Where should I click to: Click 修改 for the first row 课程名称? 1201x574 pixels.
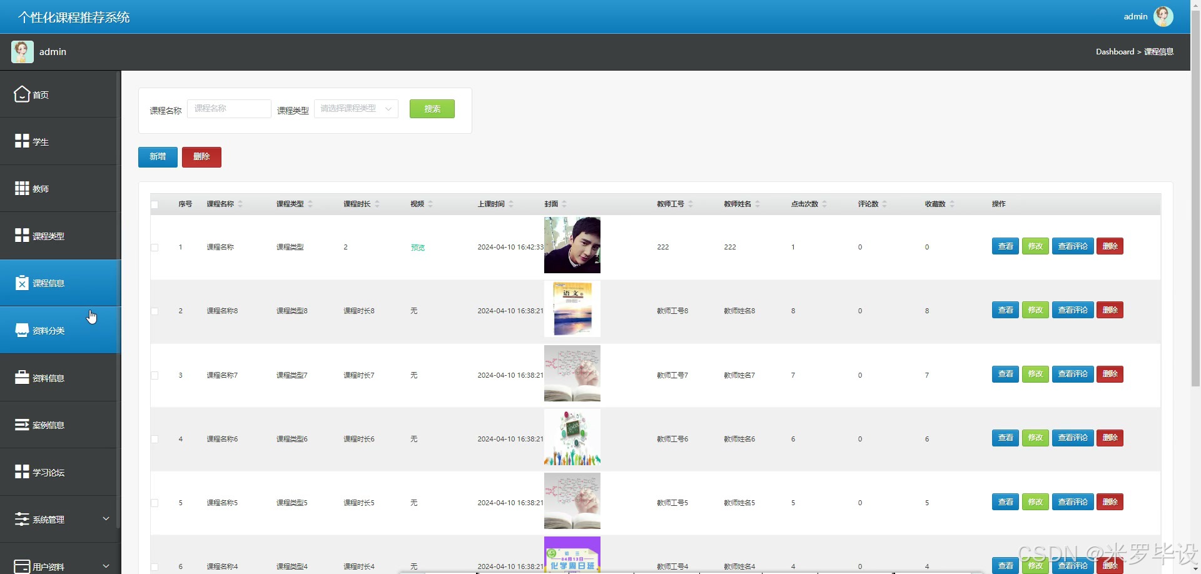(1035, 246)
